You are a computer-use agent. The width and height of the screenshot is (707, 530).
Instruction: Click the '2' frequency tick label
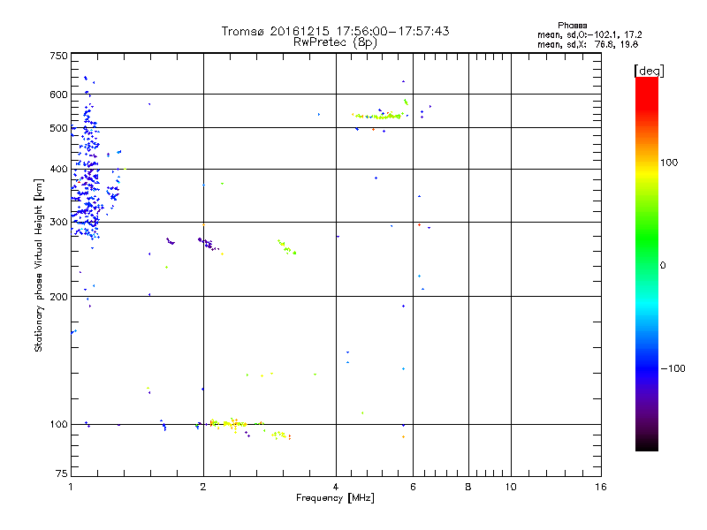[203, 487]
